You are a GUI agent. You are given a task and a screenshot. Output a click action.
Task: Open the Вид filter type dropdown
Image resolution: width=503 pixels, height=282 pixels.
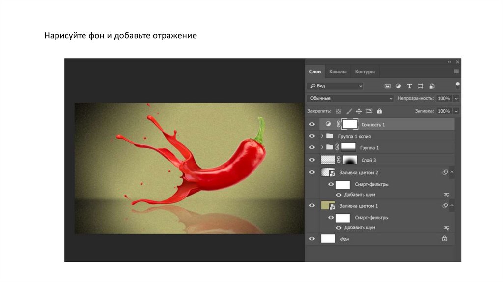(335, 86)
